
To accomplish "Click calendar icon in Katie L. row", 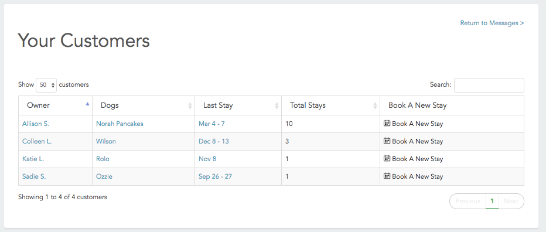I will point(387,158).
